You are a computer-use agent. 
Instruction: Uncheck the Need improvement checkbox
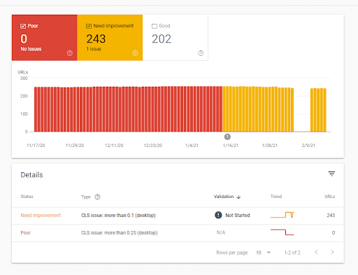point(89,26)
